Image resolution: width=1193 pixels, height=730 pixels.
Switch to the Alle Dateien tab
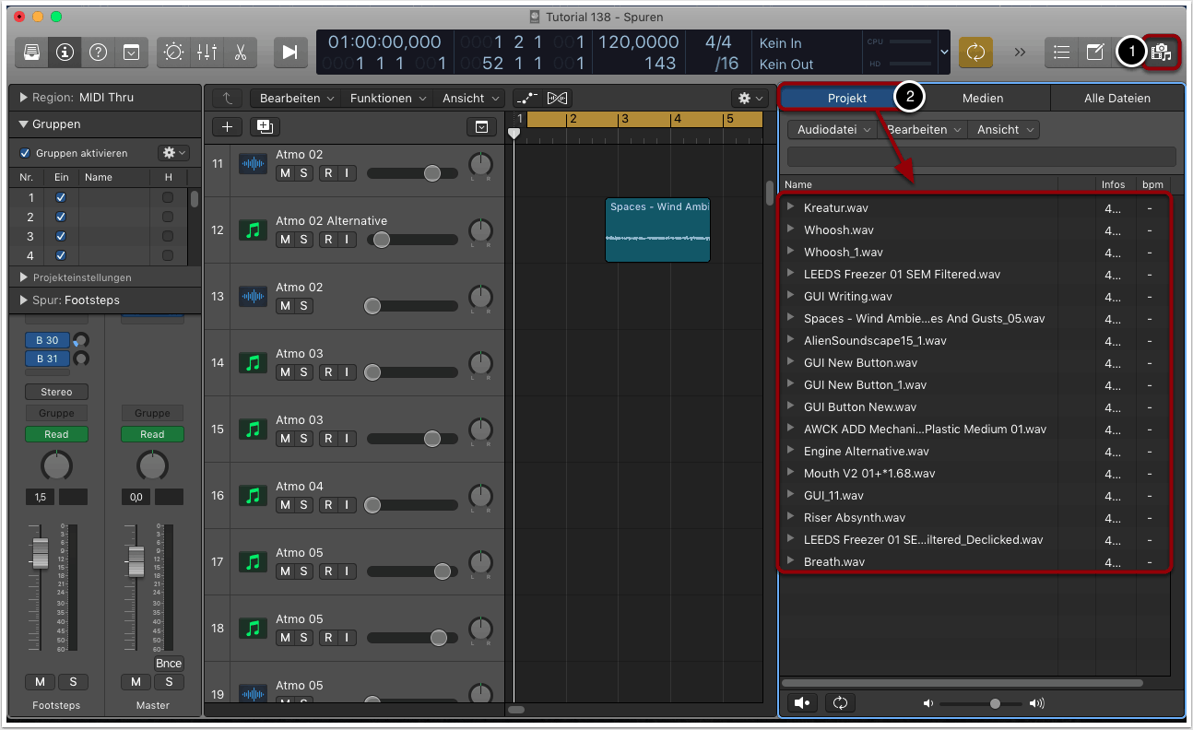(1116, 98)
